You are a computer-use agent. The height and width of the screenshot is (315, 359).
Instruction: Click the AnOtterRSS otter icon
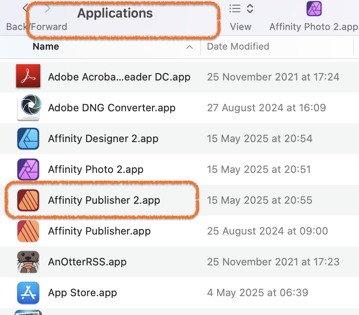(x=28, y=262)
